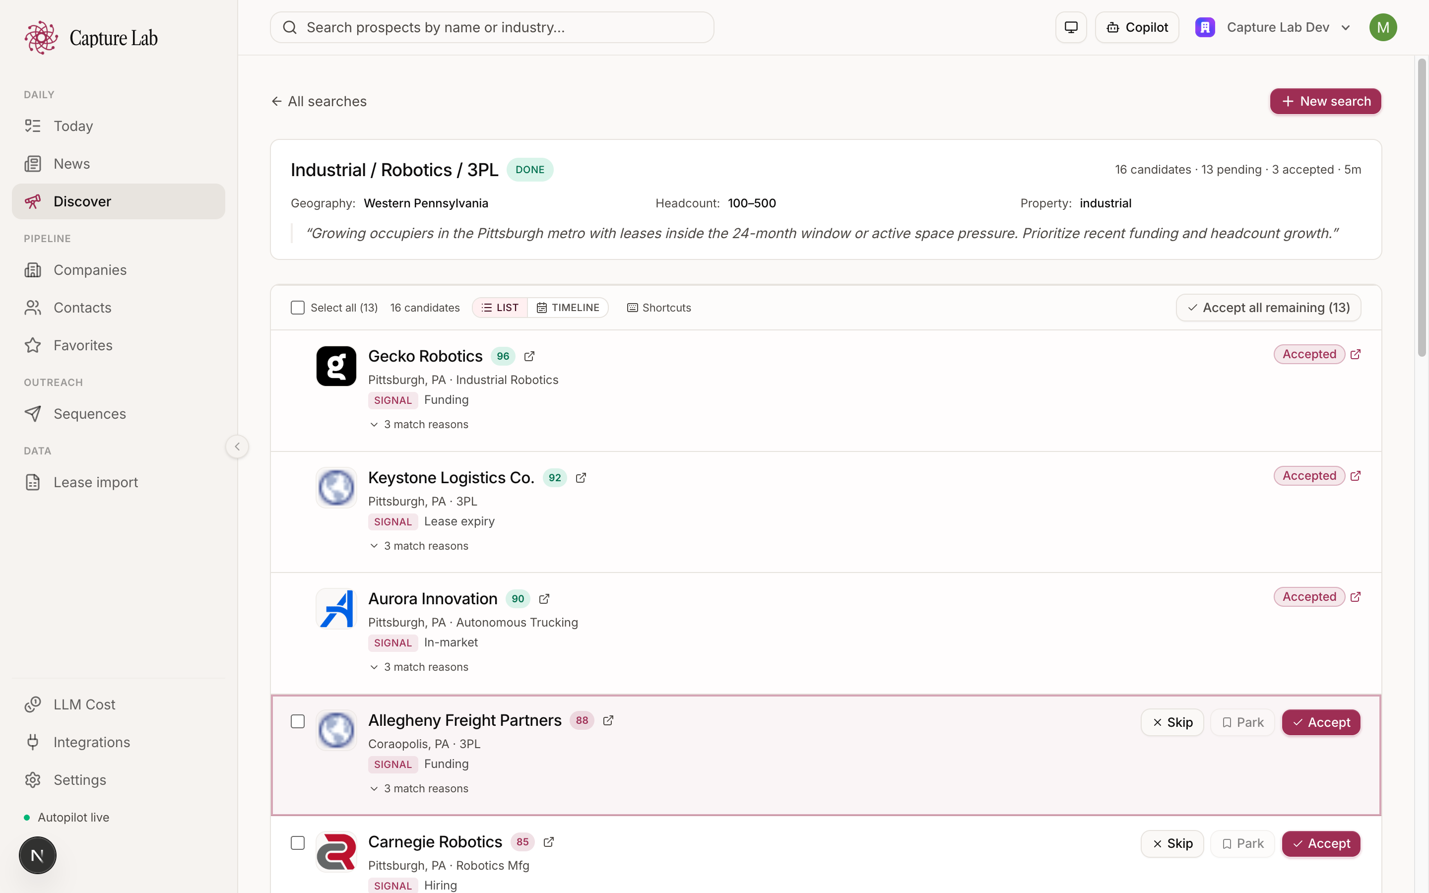
Task: Open the Integrations plug icon
Action: (x=32, y=742)
